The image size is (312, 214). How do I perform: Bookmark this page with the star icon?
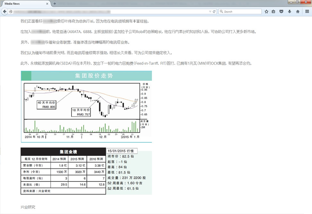click(267, 12)
